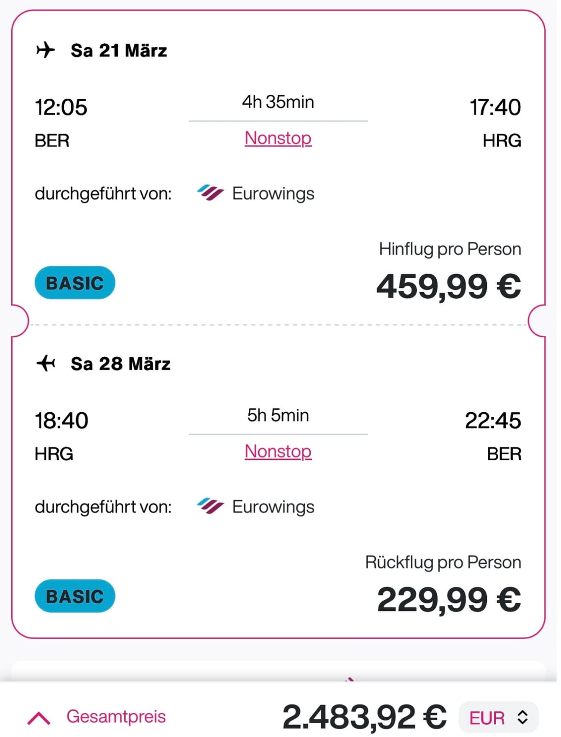This screenshot has width=561, height=737.
Task: Click the up-down arrows in currency selector
Action: coord(522,717)
